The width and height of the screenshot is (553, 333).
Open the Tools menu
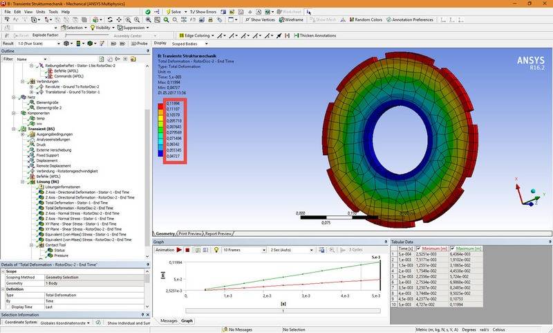click(x=53, y=12)
